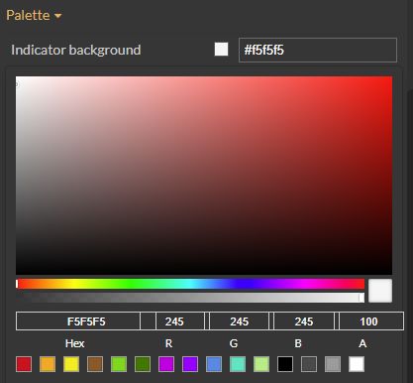Click the Hex value field F5F5F5

click(78, 321)
